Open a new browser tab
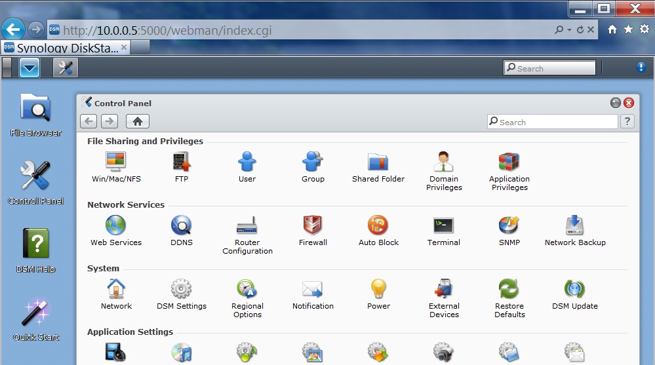 pyautogui.click(x=140, y=48)
